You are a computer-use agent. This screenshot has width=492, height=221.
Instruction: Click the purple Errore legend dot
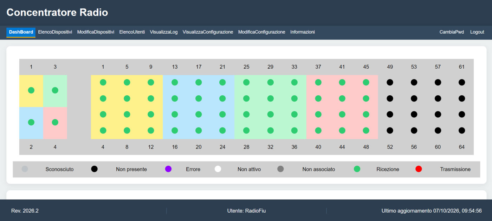(168, 169)
